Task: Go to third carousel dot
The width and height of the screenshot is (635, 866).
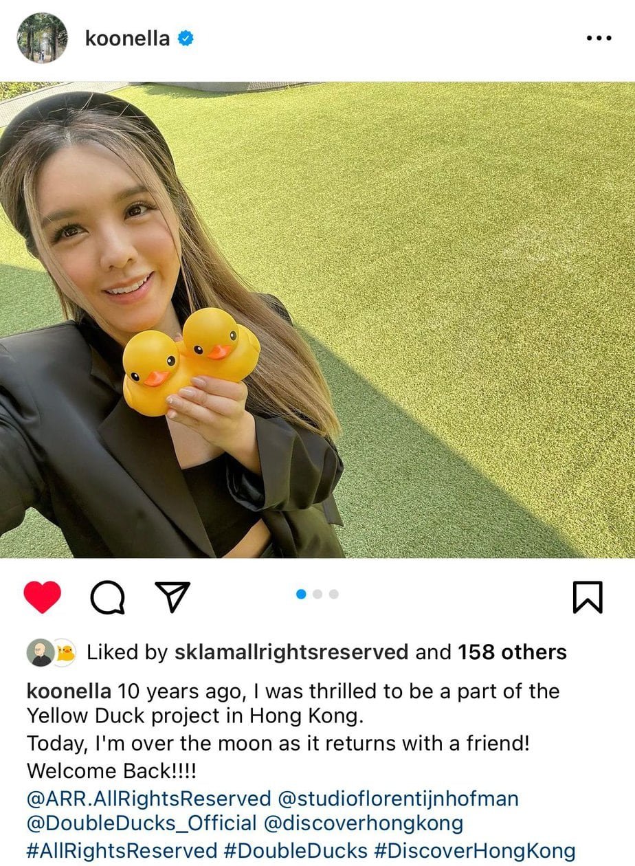Action: 334,594
